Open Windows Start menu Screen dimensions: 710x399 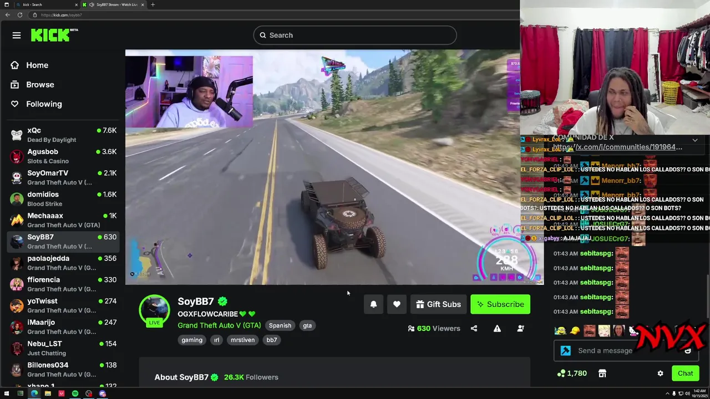click(7, 394)
